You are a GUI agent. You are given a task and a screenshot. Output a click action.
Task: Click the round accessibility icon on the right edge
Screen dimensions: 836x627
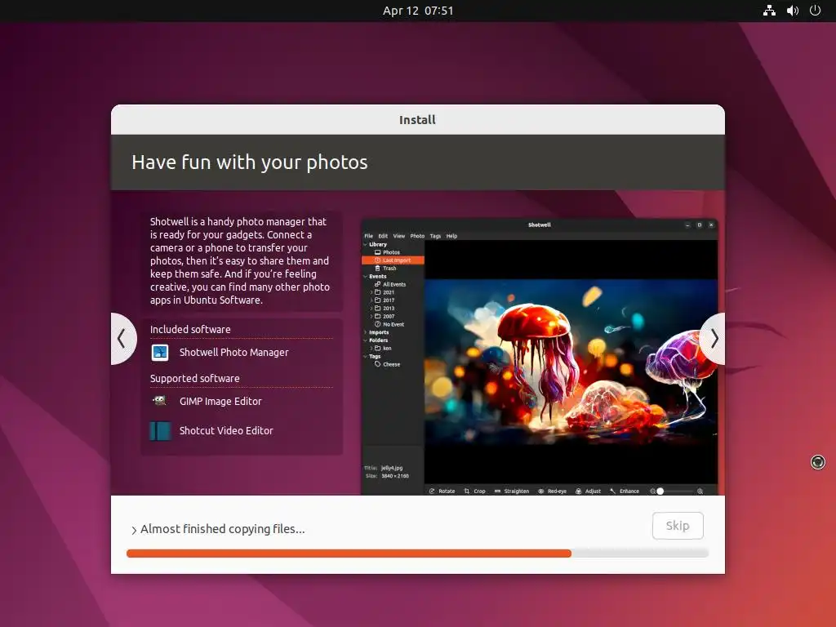(x=818, y=462)
